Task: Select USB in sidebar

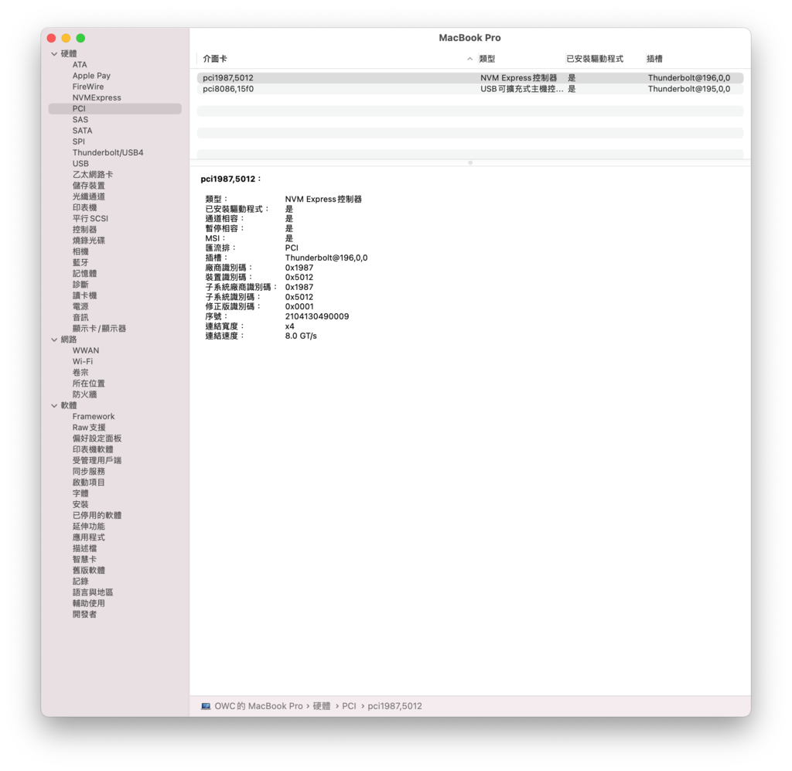Action: point(80,164)
